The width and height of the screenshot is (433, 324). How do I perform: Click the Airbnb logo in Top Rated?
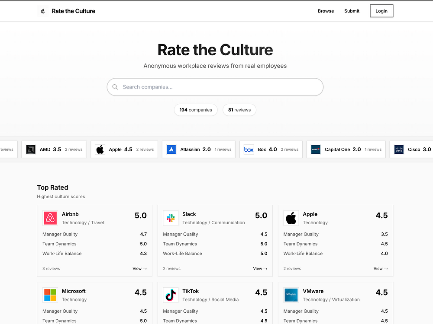[x=50, y=218]
